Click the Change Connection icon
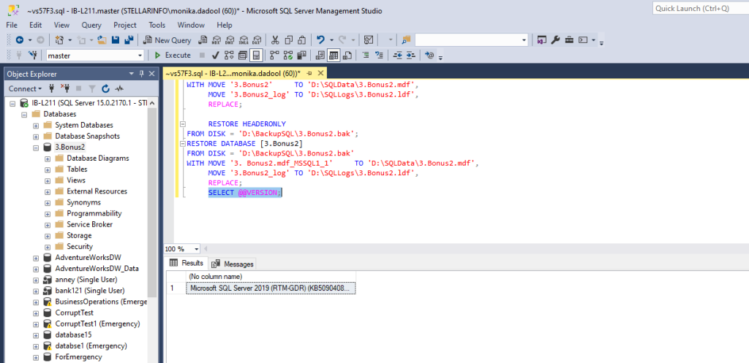This screenshot has width=749, height=363. click(33, 56)
